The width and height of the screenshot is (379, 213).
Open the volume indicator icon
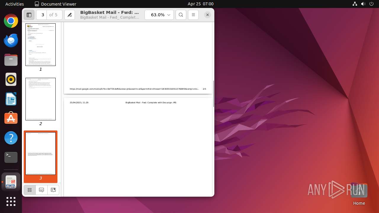(x=363, y=4)
